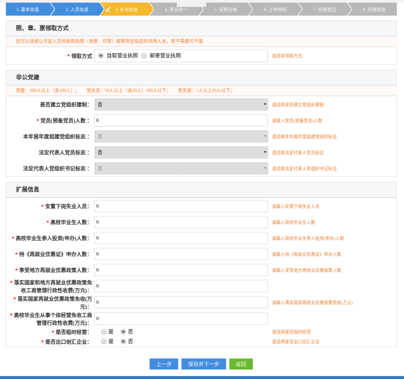
Task: Go to step 1 基本信息
Action: pyautogui.click(x=28, y=9)
